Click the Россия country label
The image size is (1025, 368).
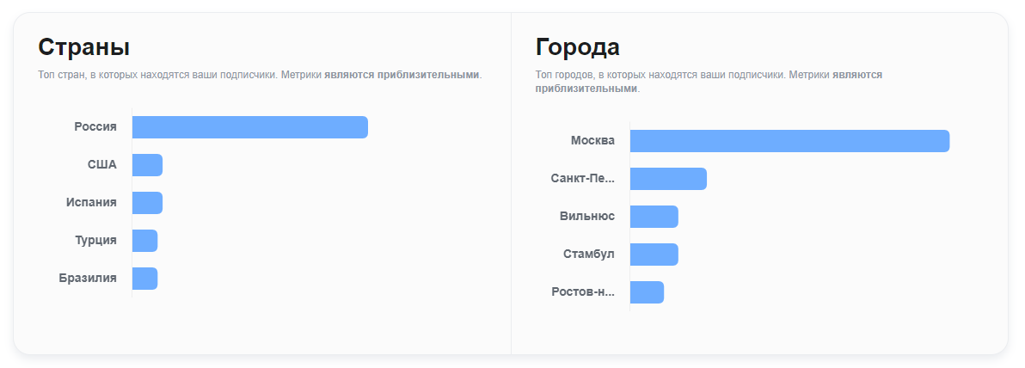(95, 127)
